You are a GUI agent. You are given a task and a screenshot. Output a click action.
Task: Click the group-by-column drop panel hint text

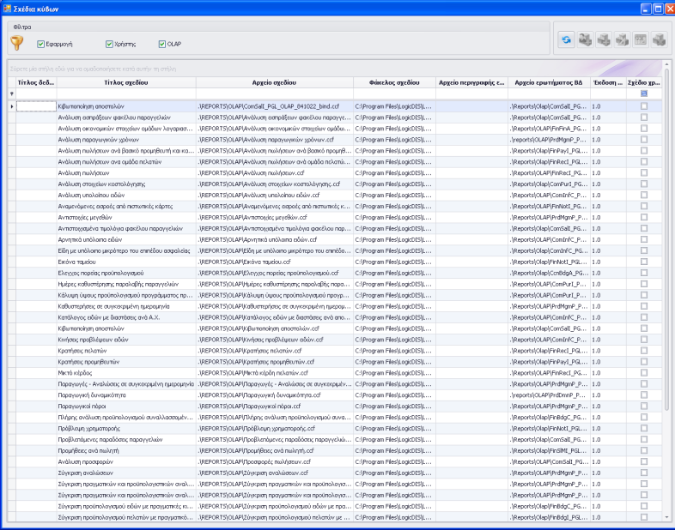93,69
